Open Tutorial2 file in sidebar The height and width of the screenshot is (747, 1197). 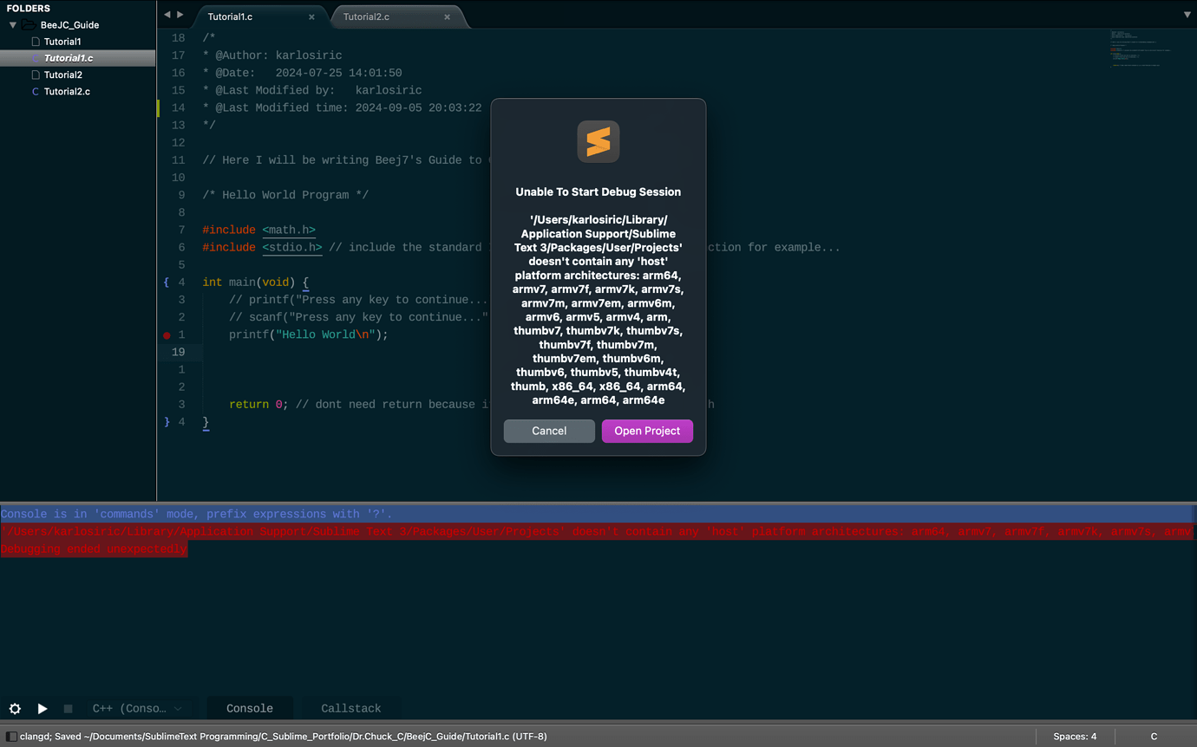tap(63, 75)
